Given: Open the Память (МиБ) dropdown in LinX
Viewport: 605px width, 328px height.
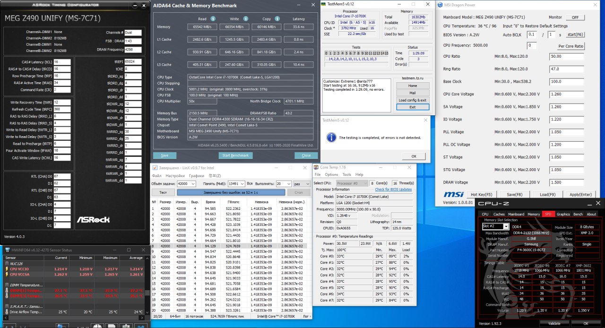Looking at the screenshot, I should click(x=242, y=183).
